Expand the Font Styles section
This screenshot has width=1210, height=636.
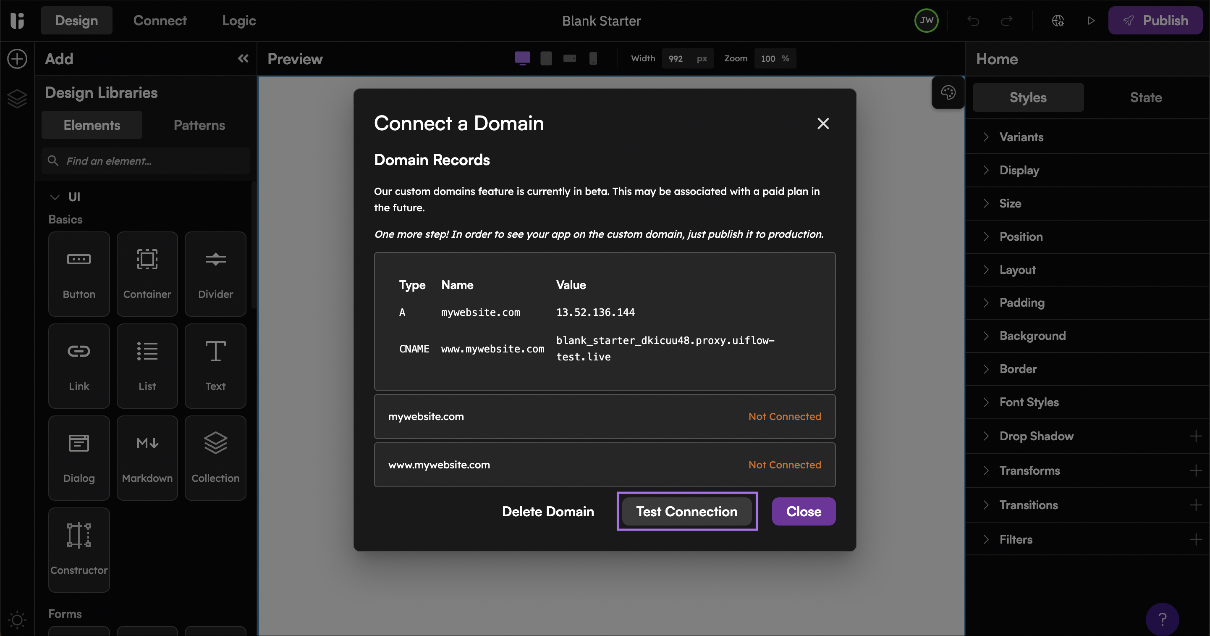coord(1029,402)
